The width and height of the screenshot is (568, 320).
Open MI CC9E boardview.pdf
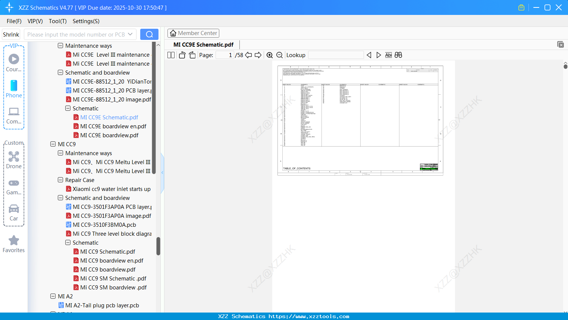pyautogui.click(x=109, y=135)
